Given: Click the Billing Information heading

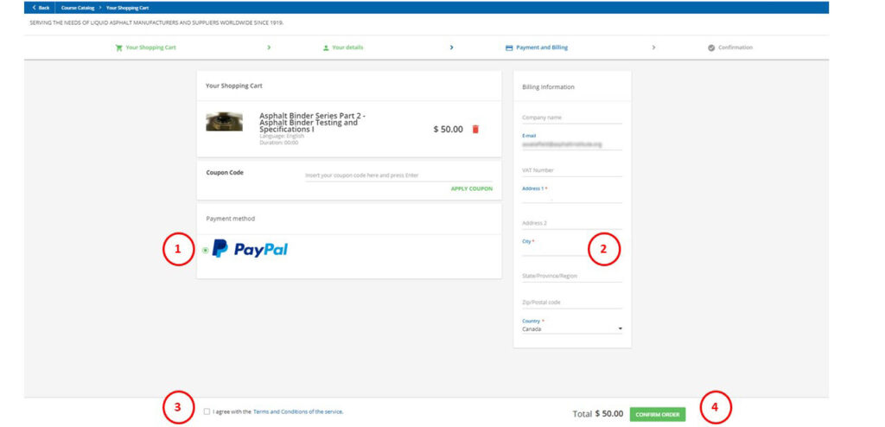Looking at the screenshot, I should [549, 87].
